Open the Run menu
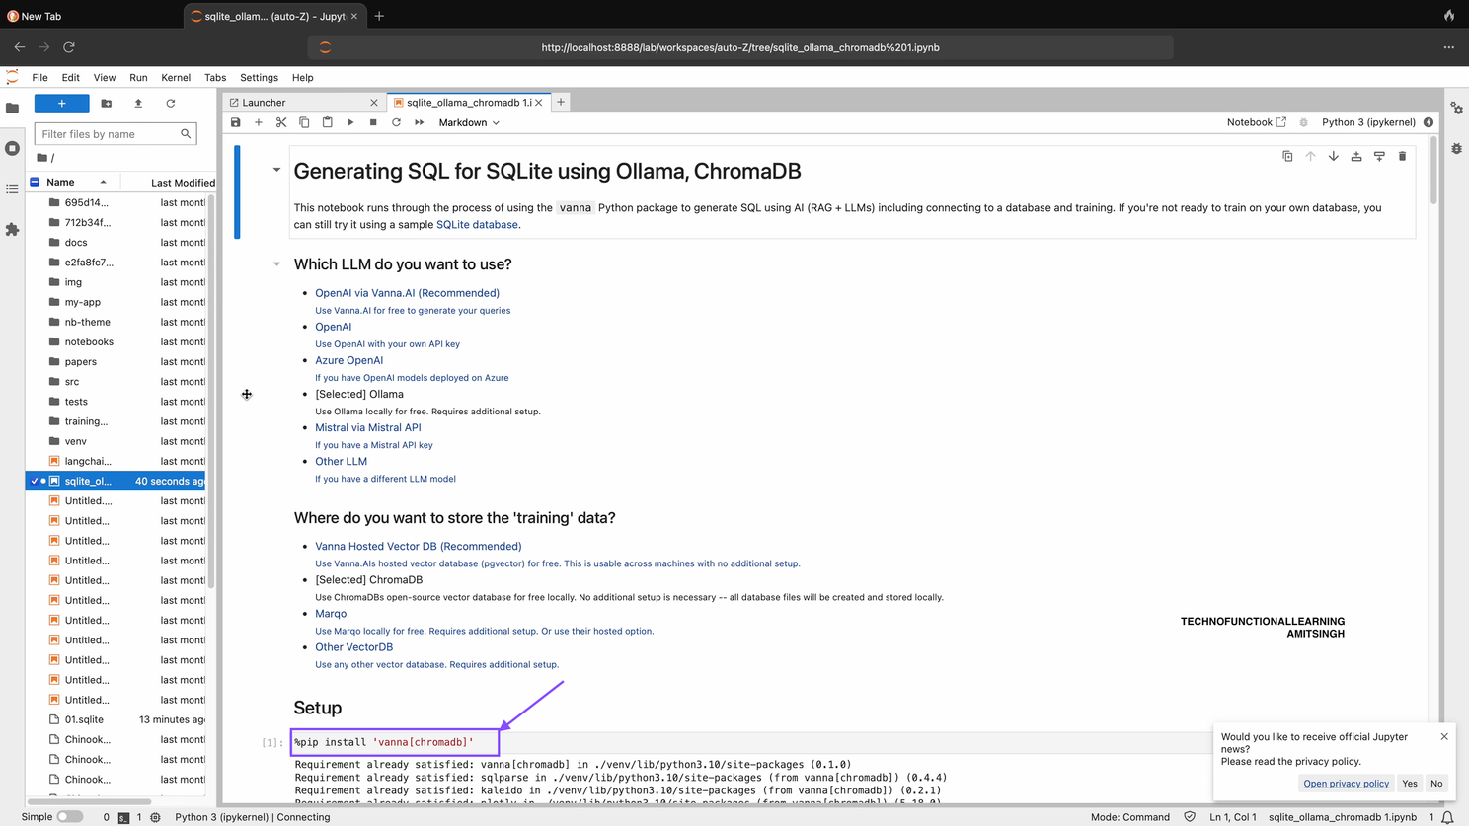1469x826 pixels. click(x=138, y=77)
